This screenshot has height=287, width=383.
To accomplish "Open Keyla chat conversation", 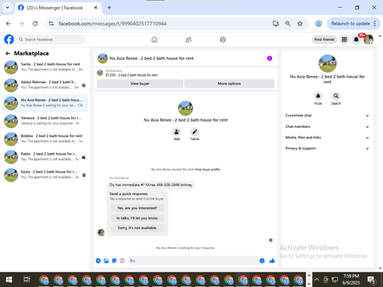I will (45, 174).
